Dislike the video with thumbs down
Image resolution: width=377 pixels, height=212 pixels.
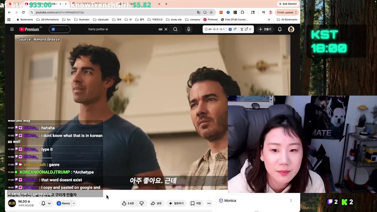142,203
